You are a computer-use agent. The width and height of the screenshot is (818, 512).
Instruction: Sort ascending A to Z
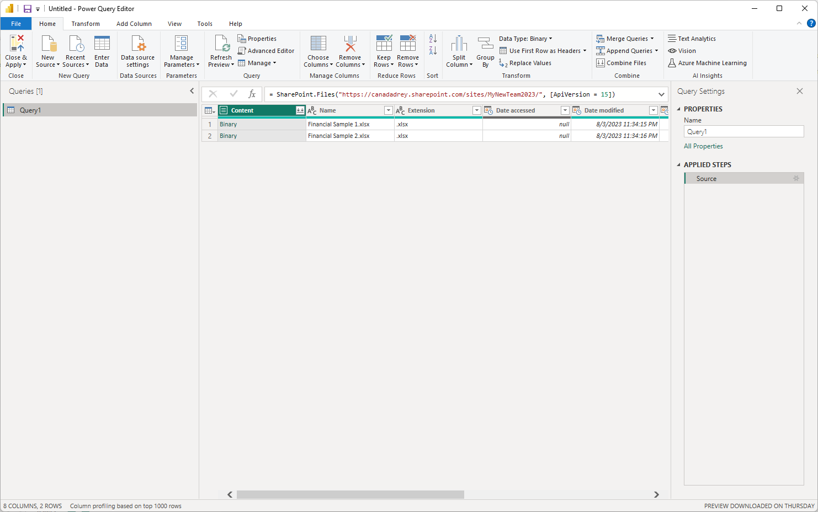[433, 39]
